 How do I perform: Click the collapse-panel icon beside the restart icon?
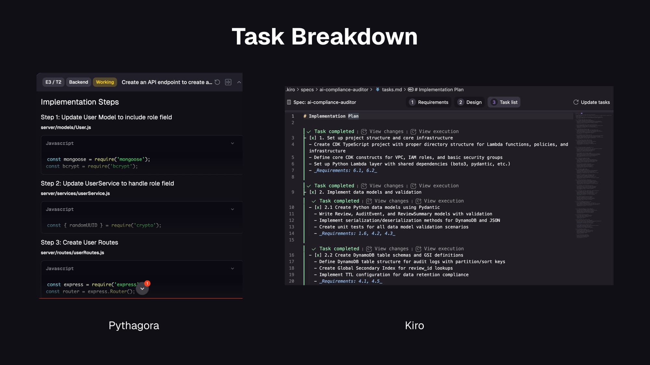[228, 82]
